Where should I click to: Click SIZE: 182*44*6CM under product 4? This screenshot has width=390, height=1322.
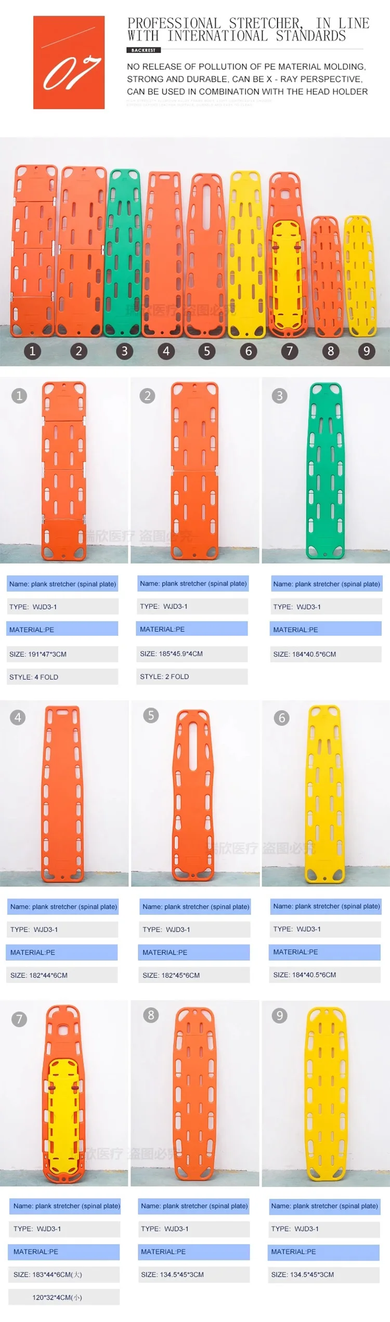62,975
